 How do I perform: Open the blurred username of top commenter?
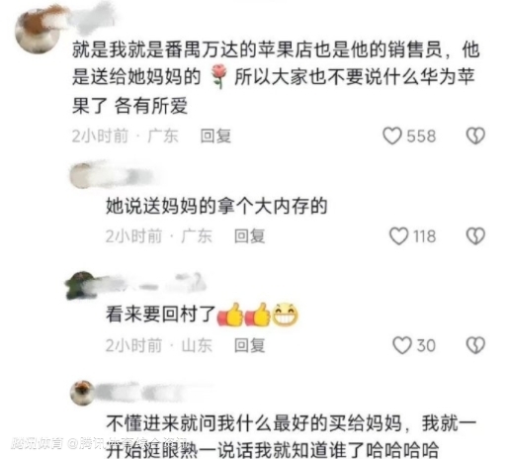(89, 18)
